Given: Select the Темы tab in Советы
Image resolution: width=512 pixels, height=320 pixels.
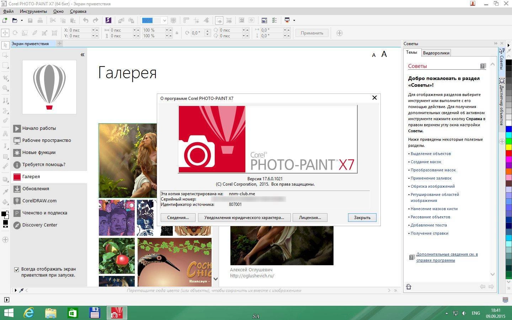Looking at the screenshot, I should (411, 52).
